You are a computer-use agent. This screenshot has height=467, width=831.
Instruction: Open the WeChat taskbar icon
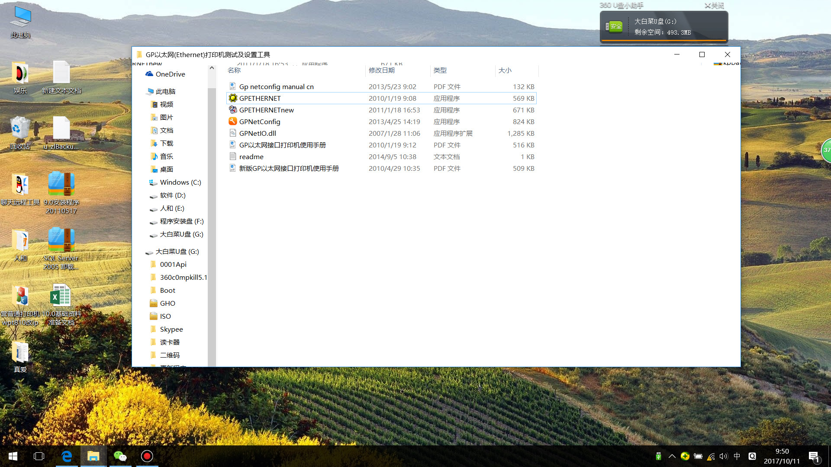pyautogui.click(x=120, y=456)
